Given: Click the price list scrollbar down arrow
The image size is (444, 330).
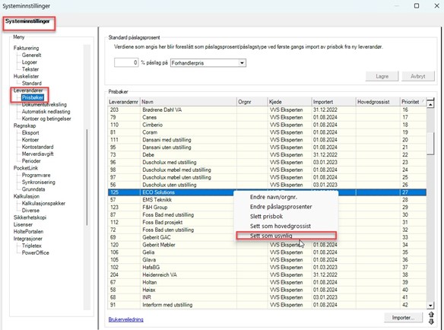Looking at the screenshot, I should click(x=430, y=306).
